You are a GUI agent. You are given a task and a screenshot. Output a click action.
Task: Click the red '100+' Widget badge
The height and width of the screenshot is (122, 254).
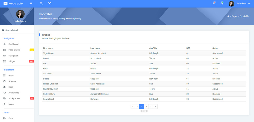31,61
